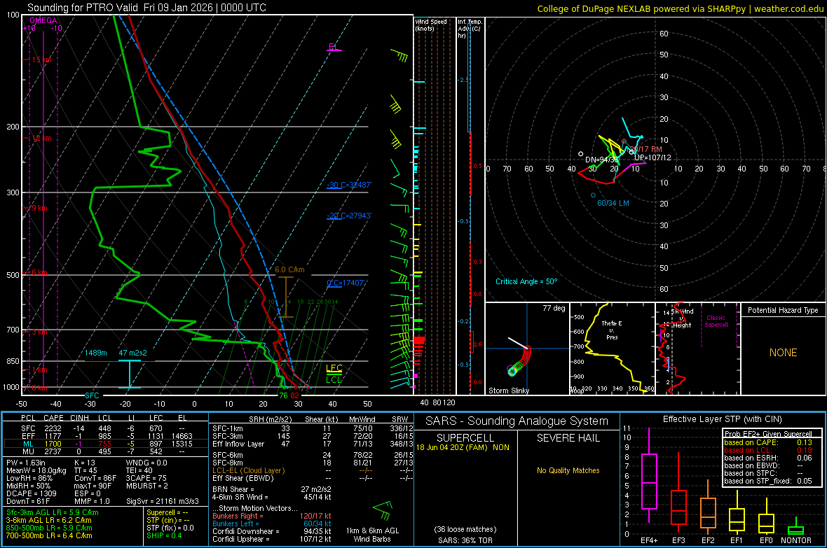Click the sounding title 'Sounding for PTRO Valid'
The height and width of the screenshot is (548, 827).
[84, 8]
